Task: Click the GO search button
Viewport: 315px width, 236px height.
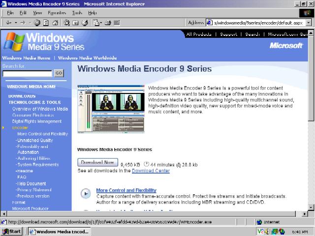Action: click(59, 73)
